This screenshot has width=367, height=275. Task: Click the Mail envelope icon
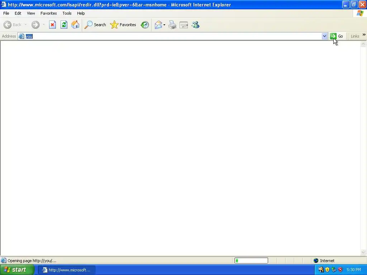point(158,25)
